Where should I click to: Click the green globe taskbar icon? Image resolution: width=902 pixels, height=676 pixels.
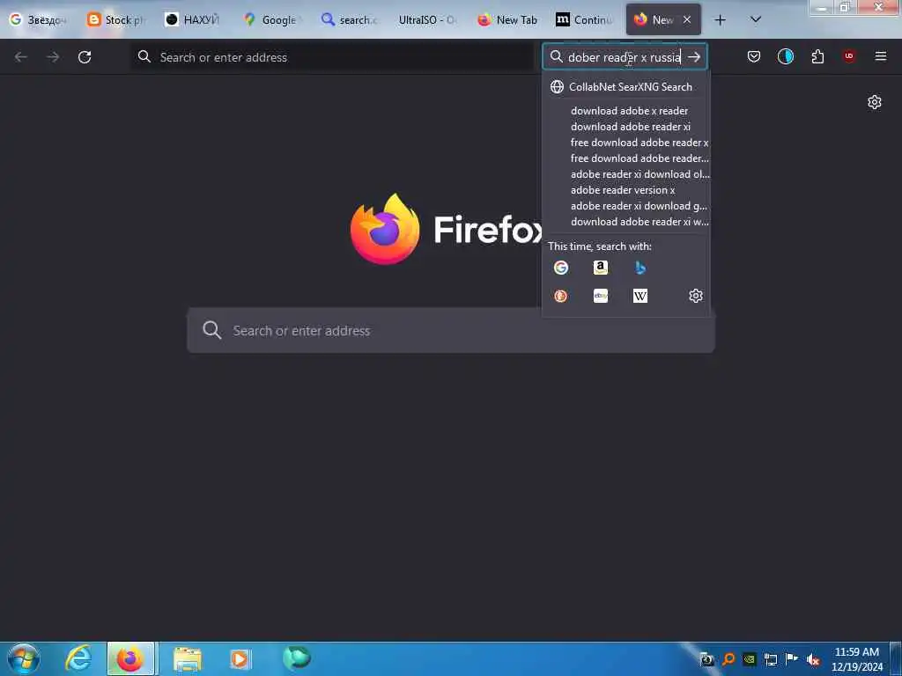[297, 658]
